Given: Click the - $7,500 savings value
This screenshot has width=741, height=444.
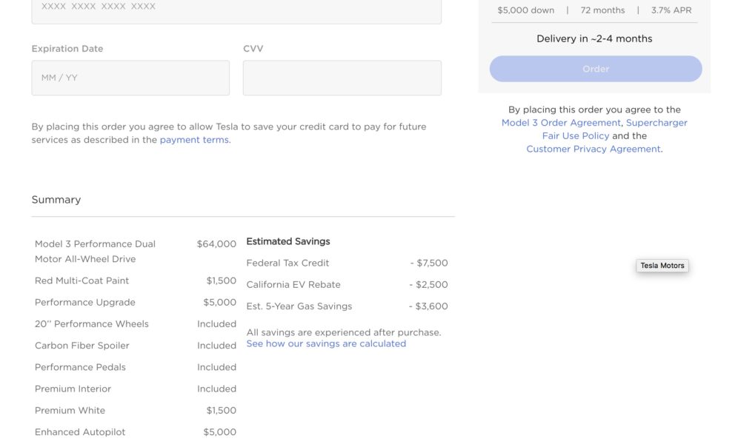Looking at the screenshot, I should pyautogui.click(x=429, y=263).
